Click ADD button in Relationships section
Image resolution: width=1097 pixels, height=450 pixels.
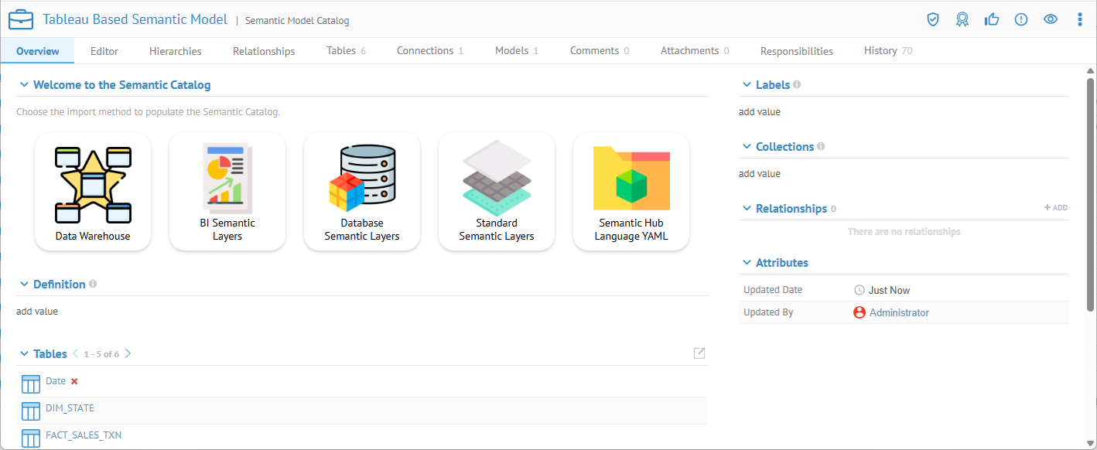click(1056, 208)
